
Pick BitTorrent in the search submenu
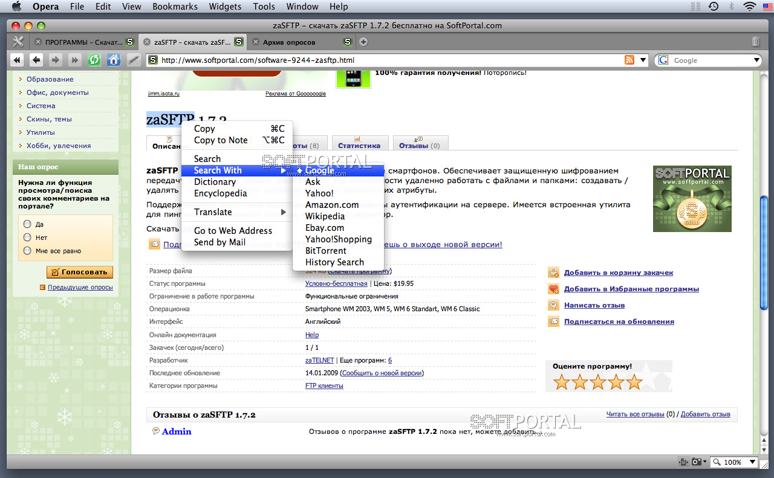pyautogui.click(x=338, y=251)
